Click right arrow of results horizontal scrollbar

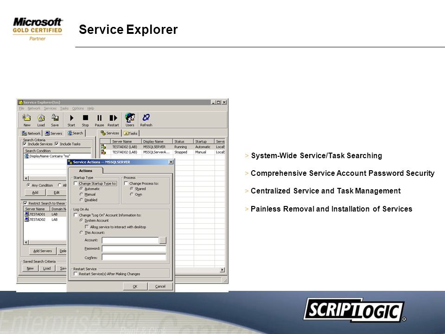[222, 270]
